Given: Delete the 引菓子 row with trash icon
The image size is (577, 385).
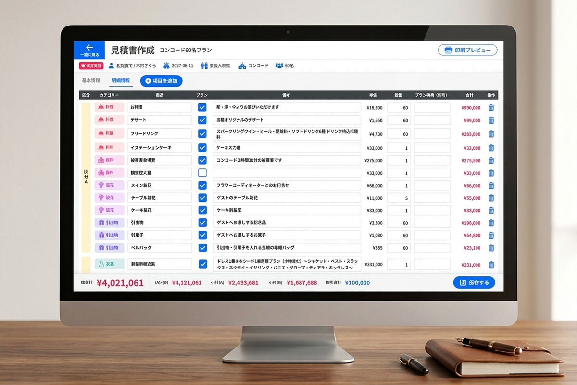Looking at the screenshot, I should click(x=491, y=236).
